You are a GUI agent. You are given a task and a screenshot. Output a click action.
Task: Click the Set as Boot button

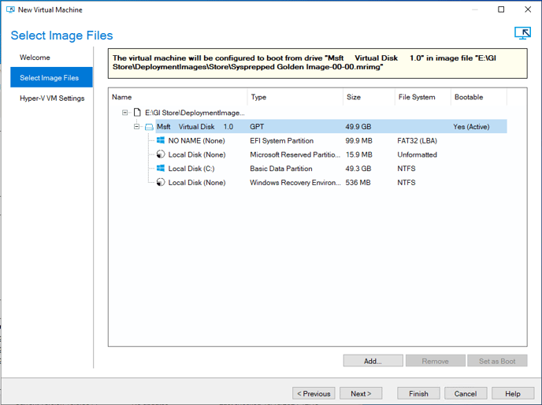coord(497,361)
